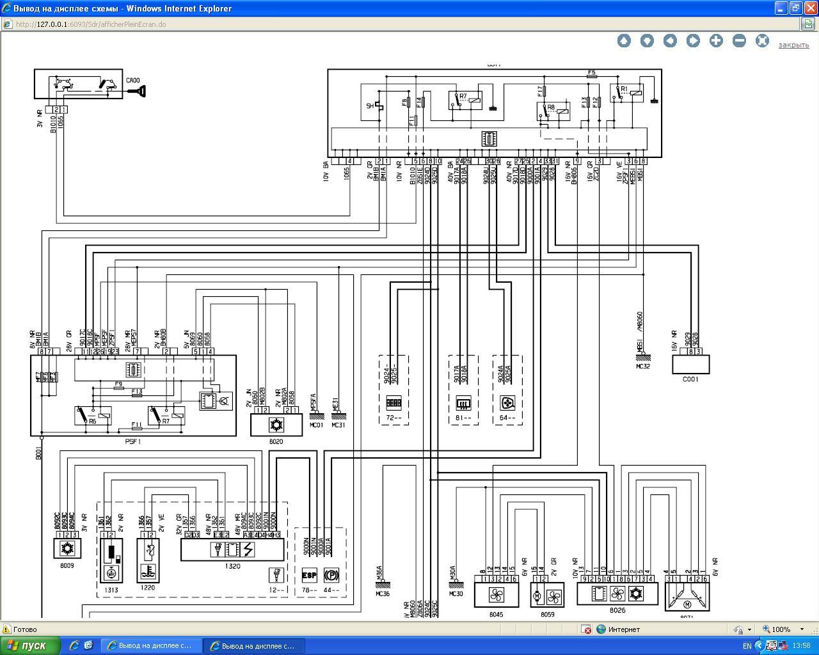The image size is (819, 655).
Task: Zoom out with the minus icon
Action: pyautogui.click(x=739, y=40)
